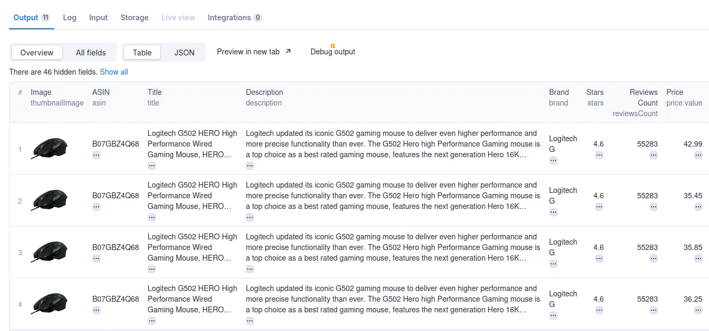Open the row 3 mouse thumbnail

(x=50, y=252)
